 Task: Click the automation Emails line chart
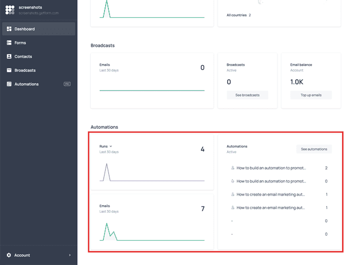152,232
